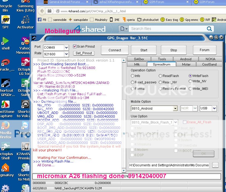Open K7 AntiVirus Premium desktop icon

[x=24, y=151]
